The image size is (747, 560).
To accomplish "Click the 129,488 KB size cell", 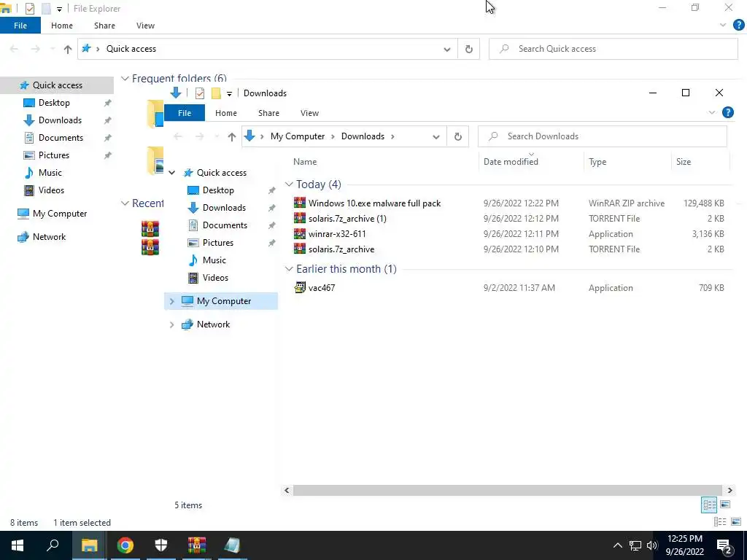I will point(704,203).
